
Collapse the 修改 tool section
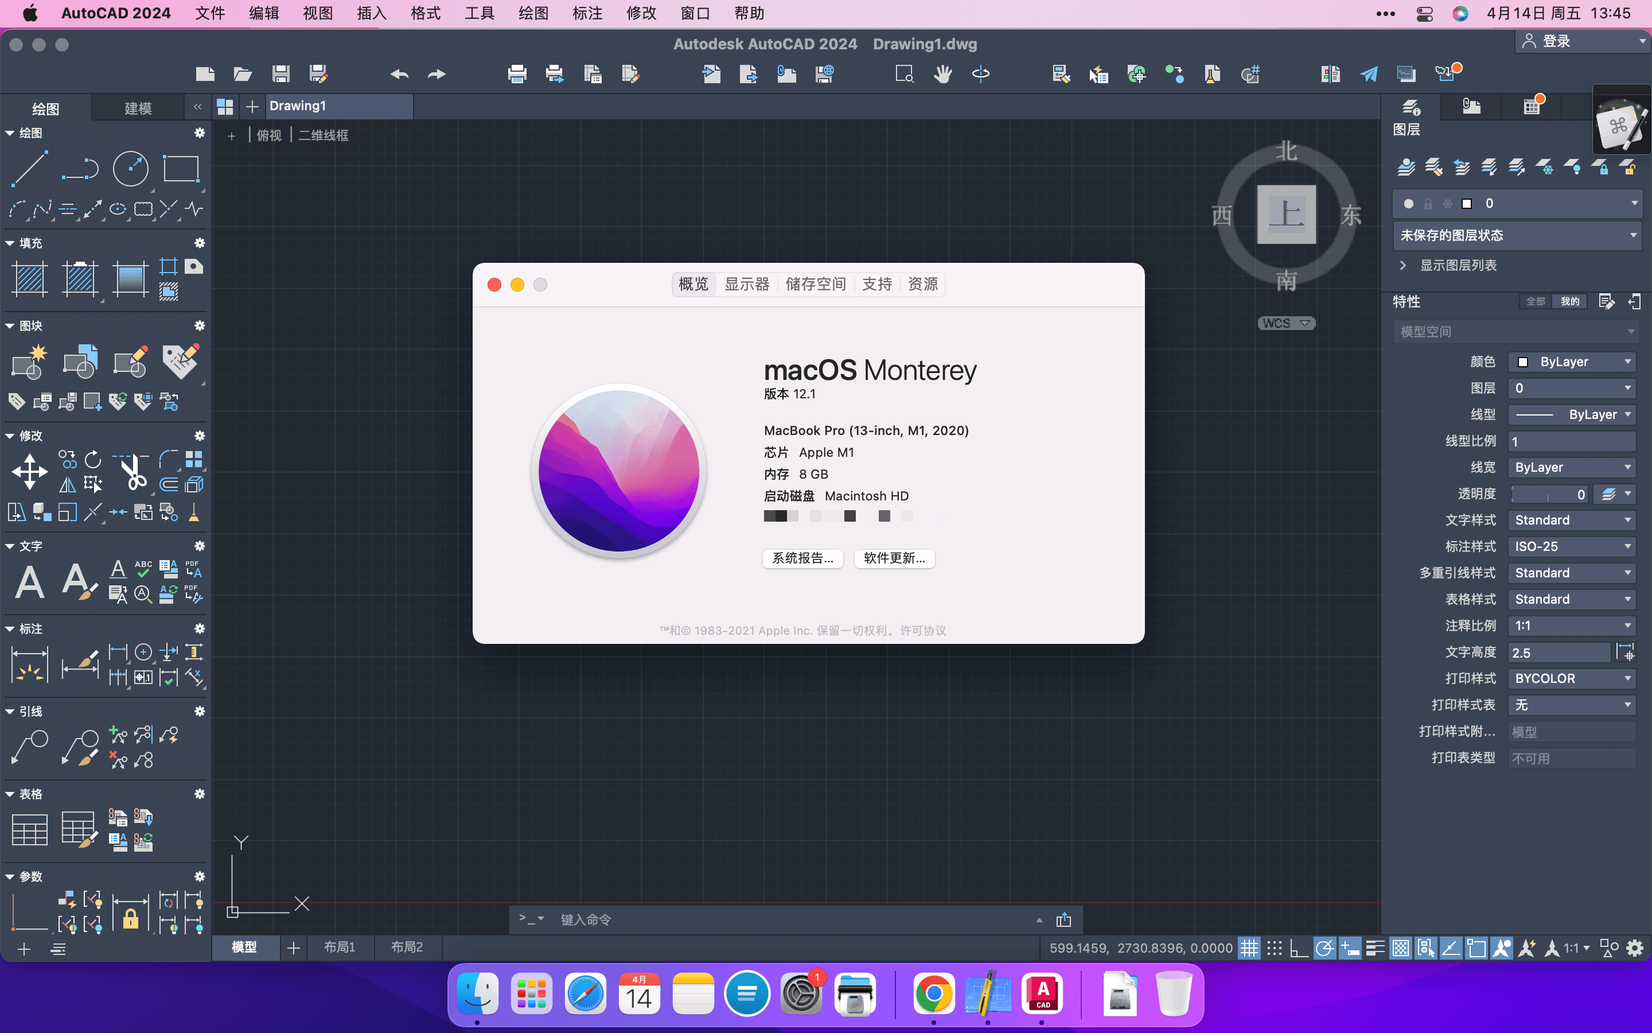(x=10, y=436)
